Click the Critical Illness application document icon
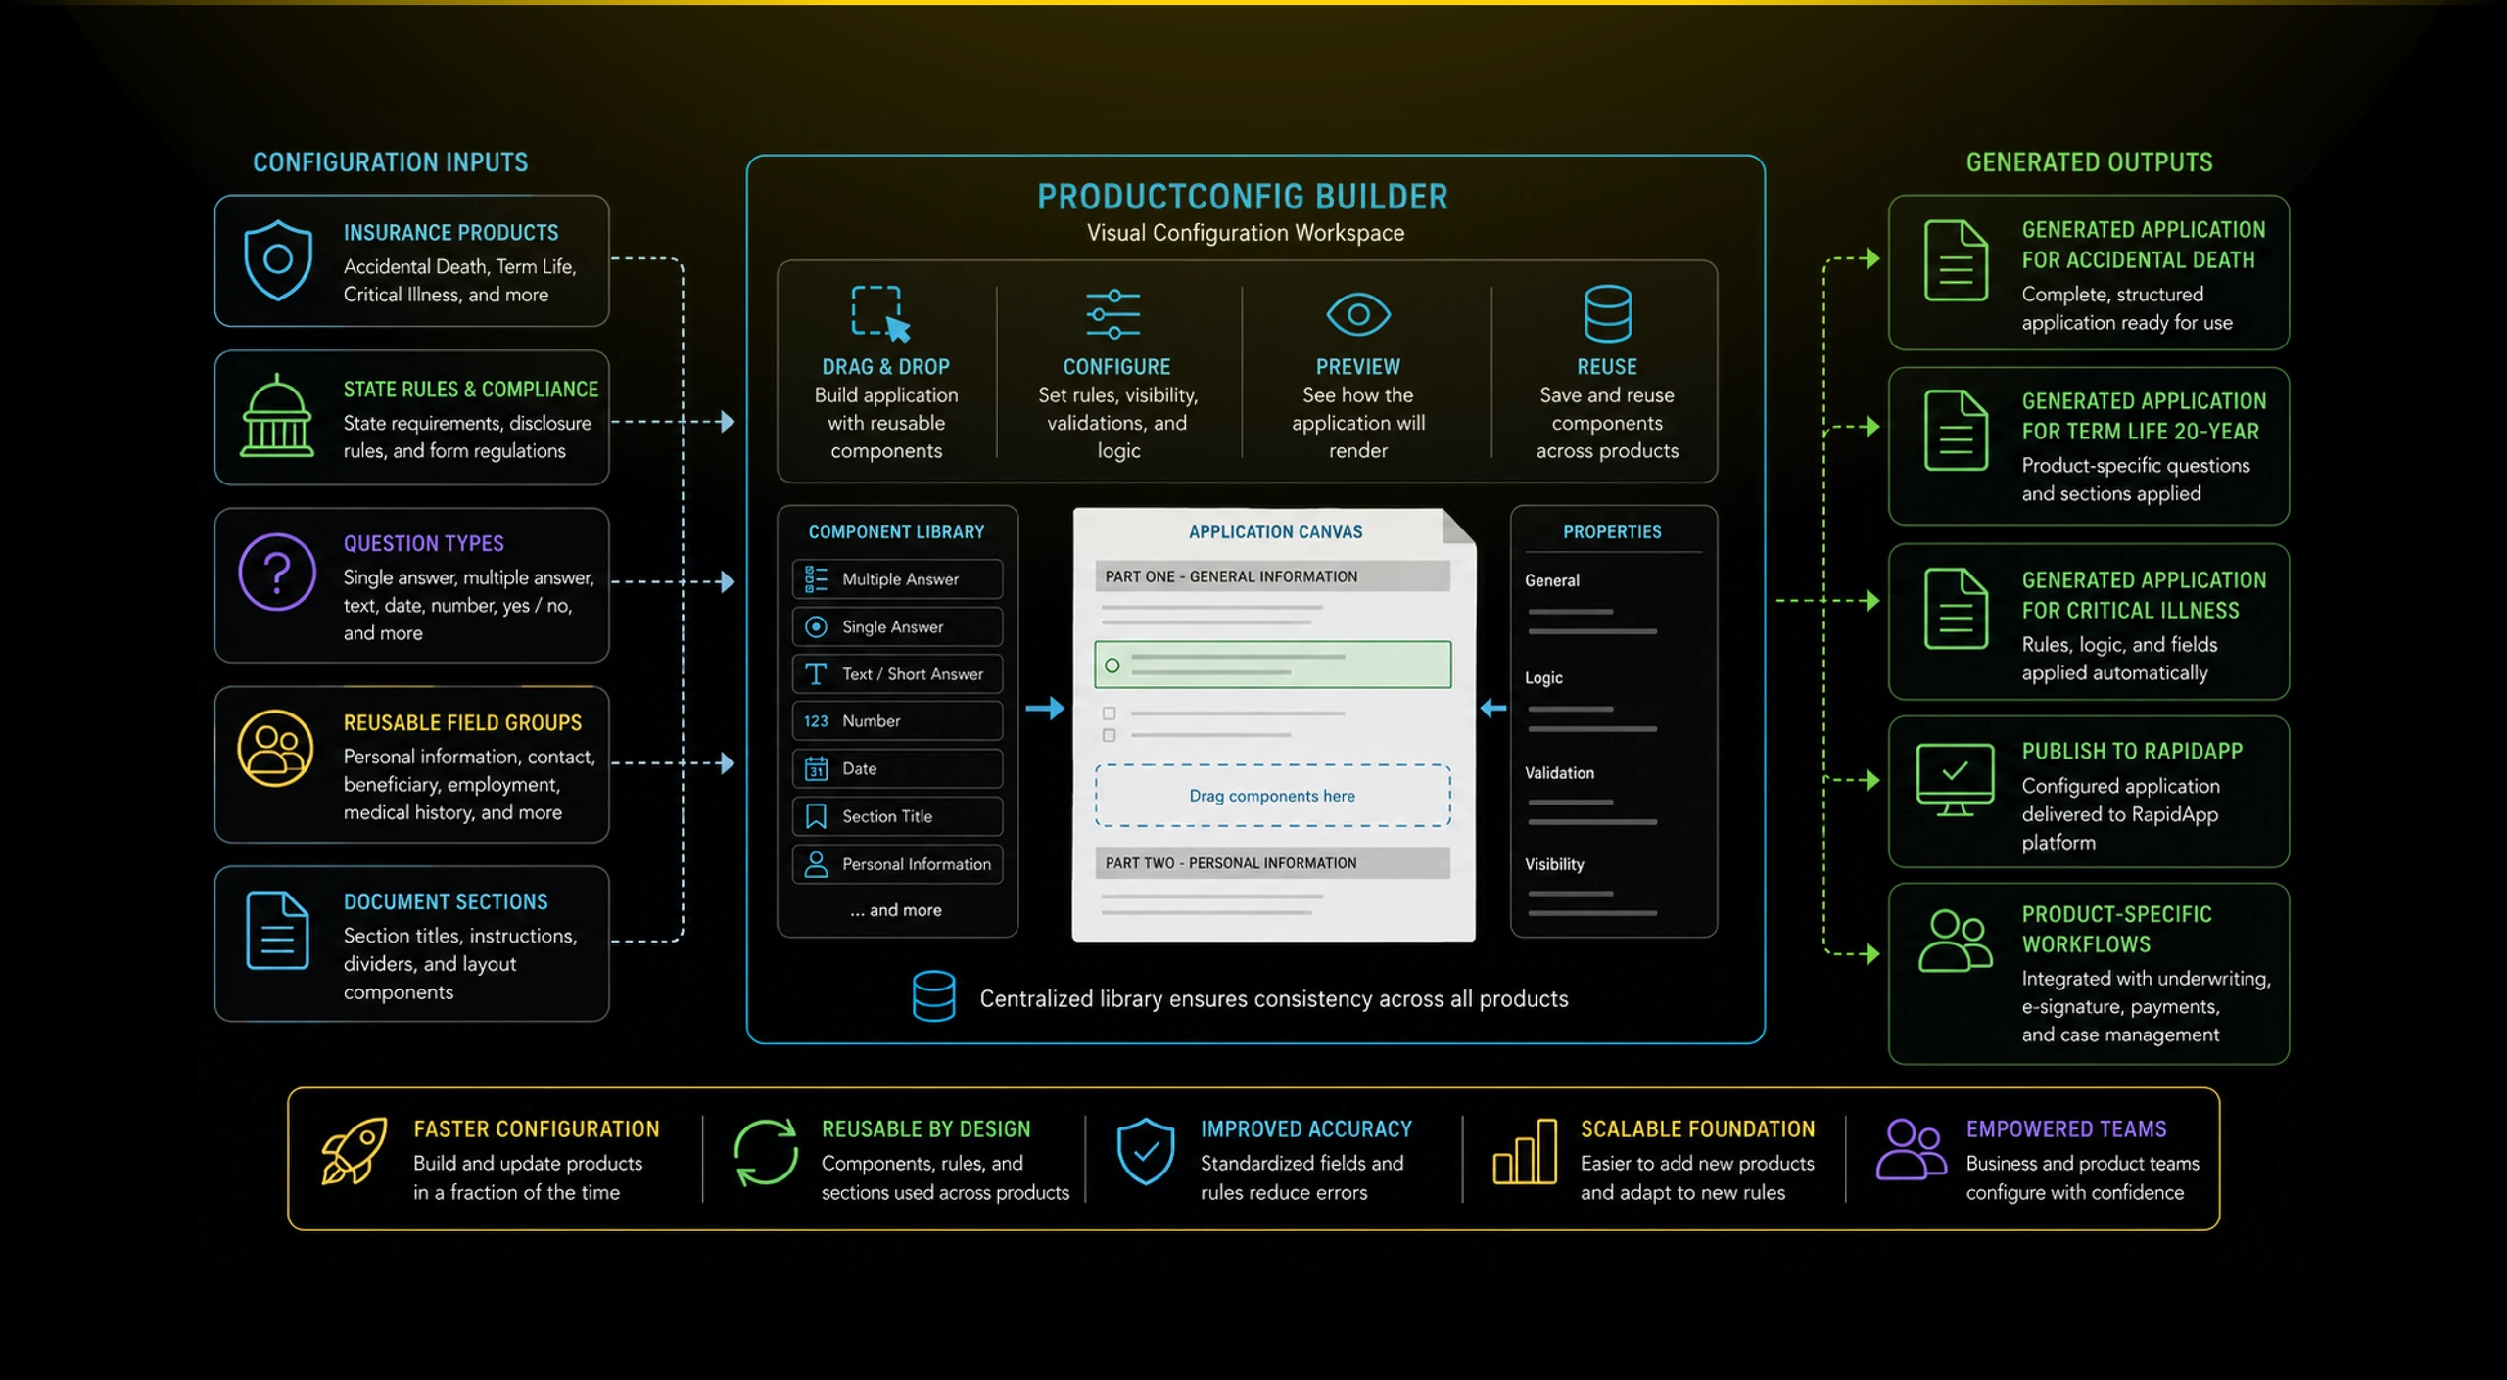 [x=1956, y=608]
